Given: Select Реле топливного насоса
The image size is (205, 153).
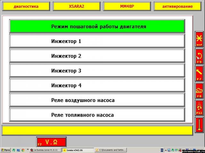Looking at the screenshot, I should pos(97,115).
